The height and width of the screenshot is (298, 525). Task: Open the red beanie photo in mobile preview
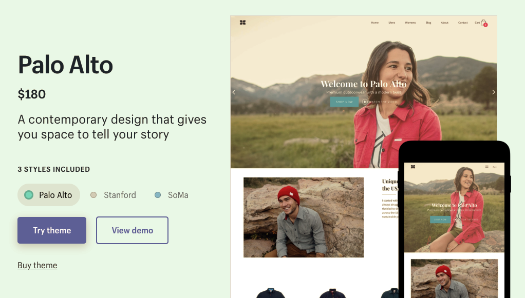coord(454,279)
